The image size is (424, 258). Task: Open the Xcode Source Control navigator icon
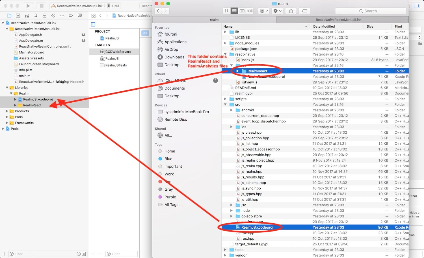[x=18, y=16]
